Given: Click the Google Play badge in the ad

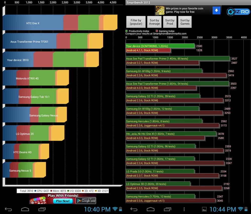Looking at the screenshot, I should 86,200.
